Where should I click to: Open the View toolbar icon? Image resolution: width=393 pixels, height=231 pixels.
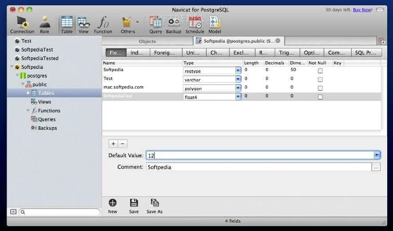pyautogui.click(x=83, y=24)
